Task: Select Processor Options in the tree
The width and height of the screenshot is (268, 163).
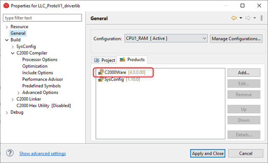Action: click(40, 60)
